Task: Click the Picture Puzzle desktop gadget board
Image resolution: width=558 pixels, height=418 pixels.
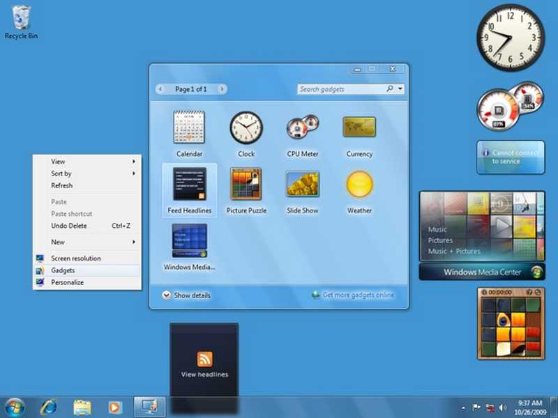Action: pyautogui.click(x=511, y=327)
